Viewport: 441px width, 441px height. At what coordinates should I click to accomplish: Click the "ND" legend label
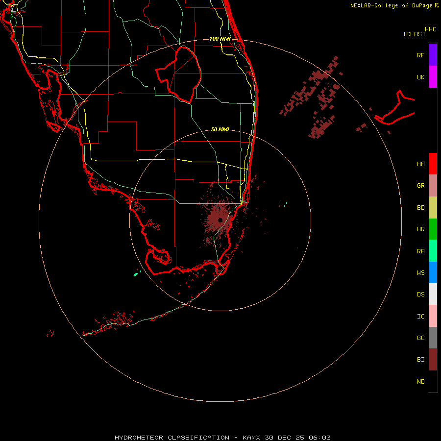coord(420,382)
